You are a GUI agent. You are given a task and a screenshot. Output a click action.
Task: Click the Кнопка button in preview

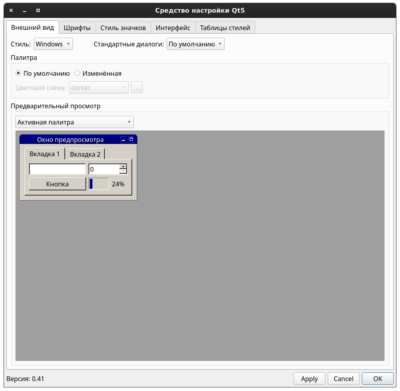pyautogui.click(x=58, y=184)
